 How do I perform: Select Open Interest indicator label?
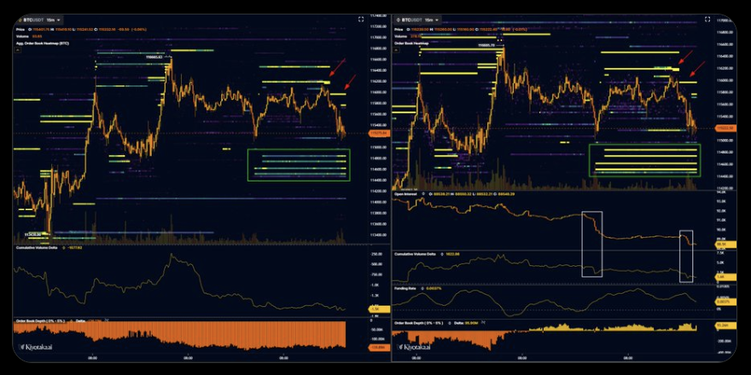coord(405,194)
